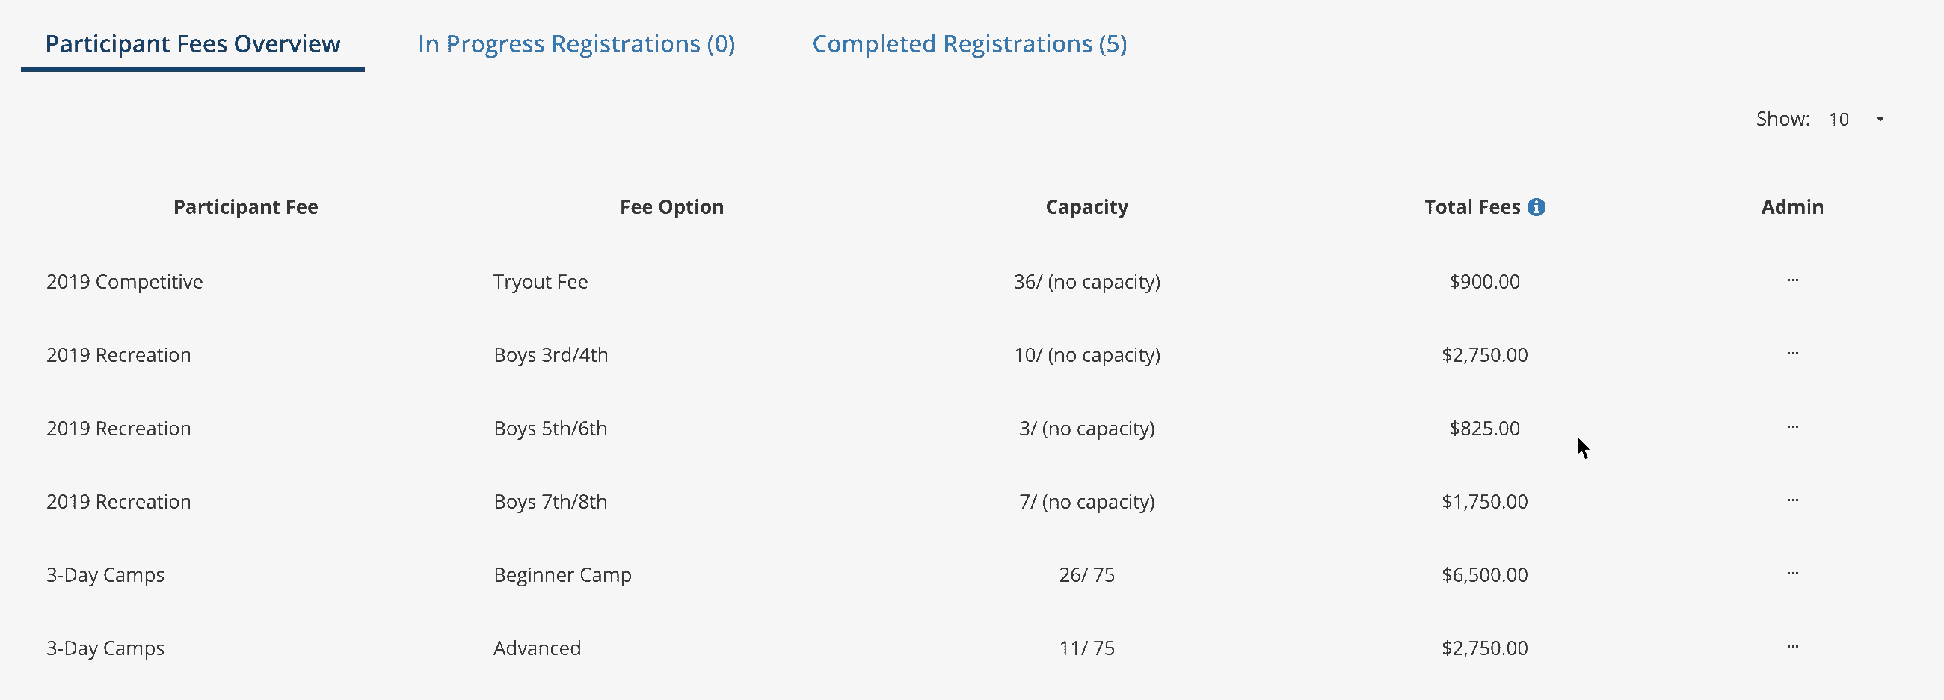1944x700 pixels.
Task: Select the 2019 Competitive participant fee row
Action: tap(125, 280)
